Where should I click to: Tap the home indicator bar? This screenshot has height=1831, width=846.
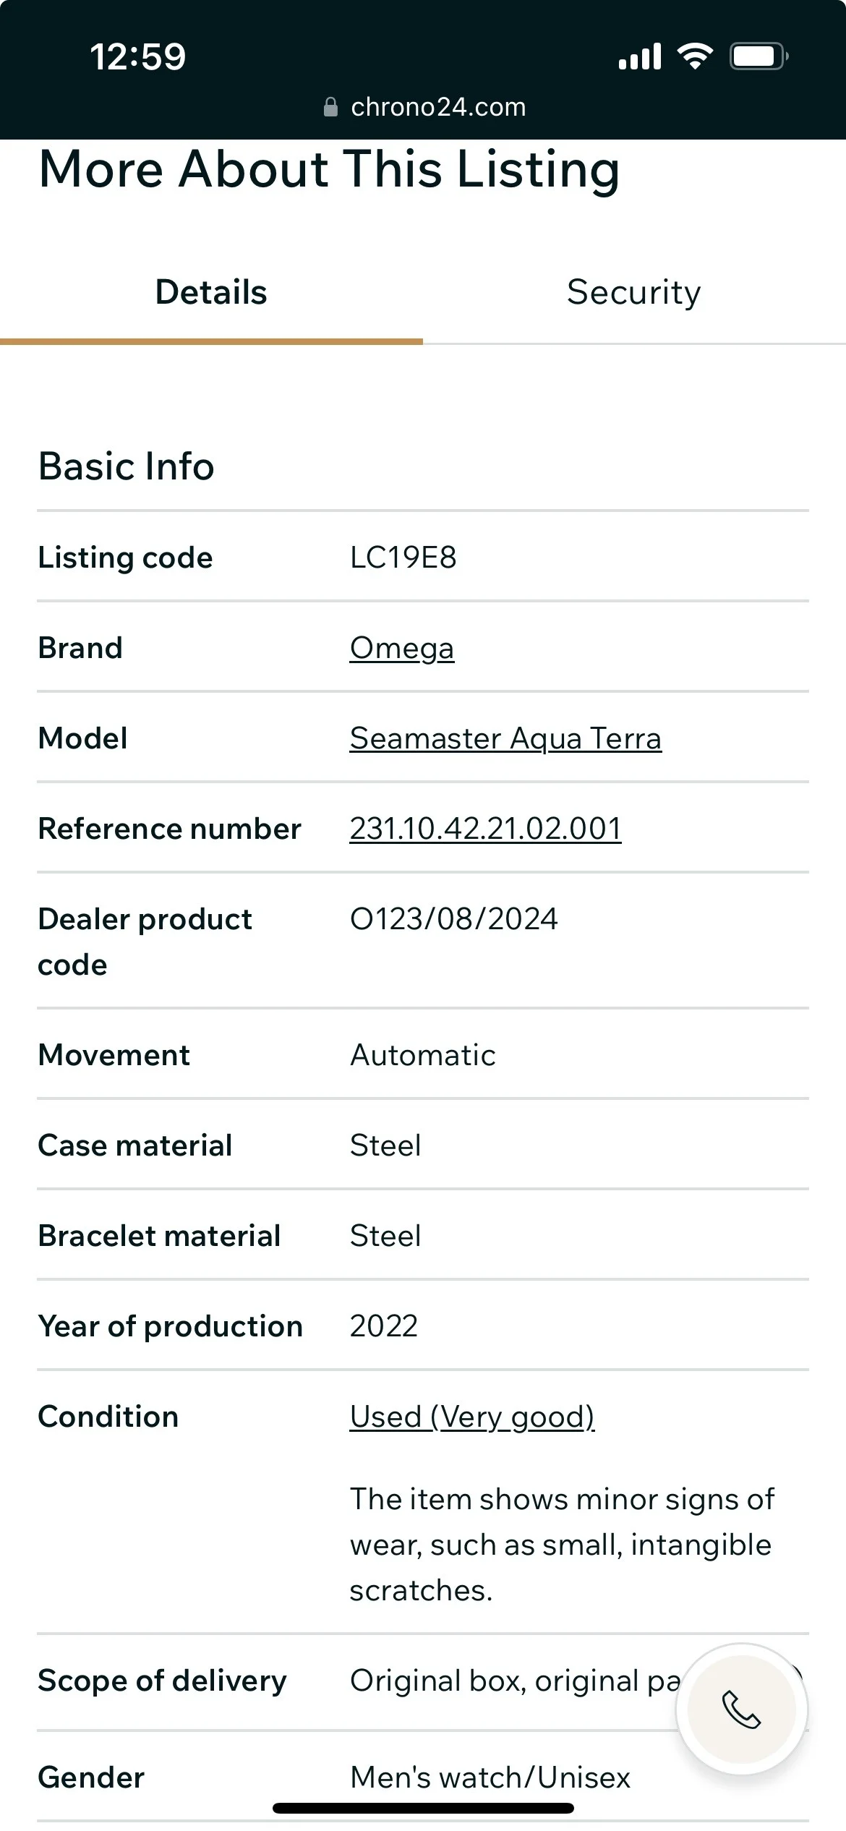pos(423,1809)
